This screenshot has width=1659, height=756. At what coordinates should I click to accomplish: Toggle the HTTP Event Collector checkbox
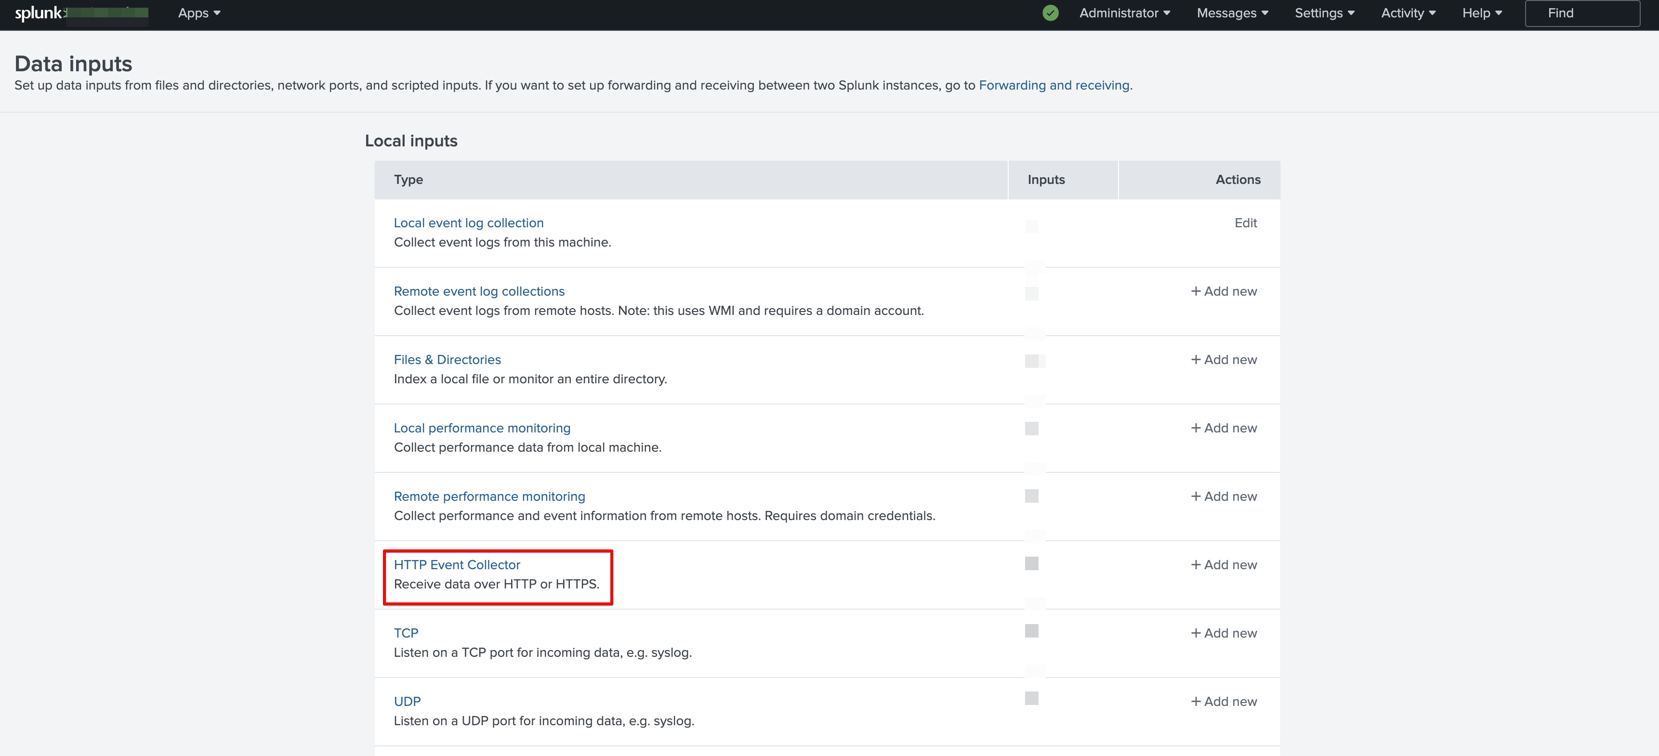1032,563
